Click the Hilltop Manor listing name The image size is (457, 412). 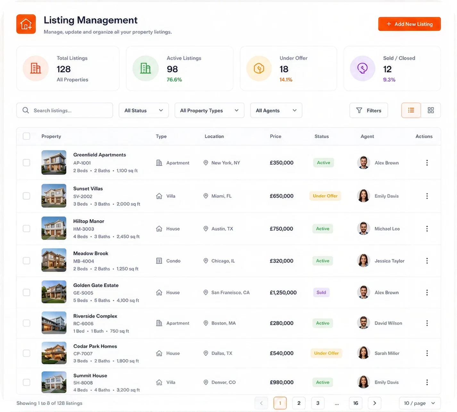point(88,221)
